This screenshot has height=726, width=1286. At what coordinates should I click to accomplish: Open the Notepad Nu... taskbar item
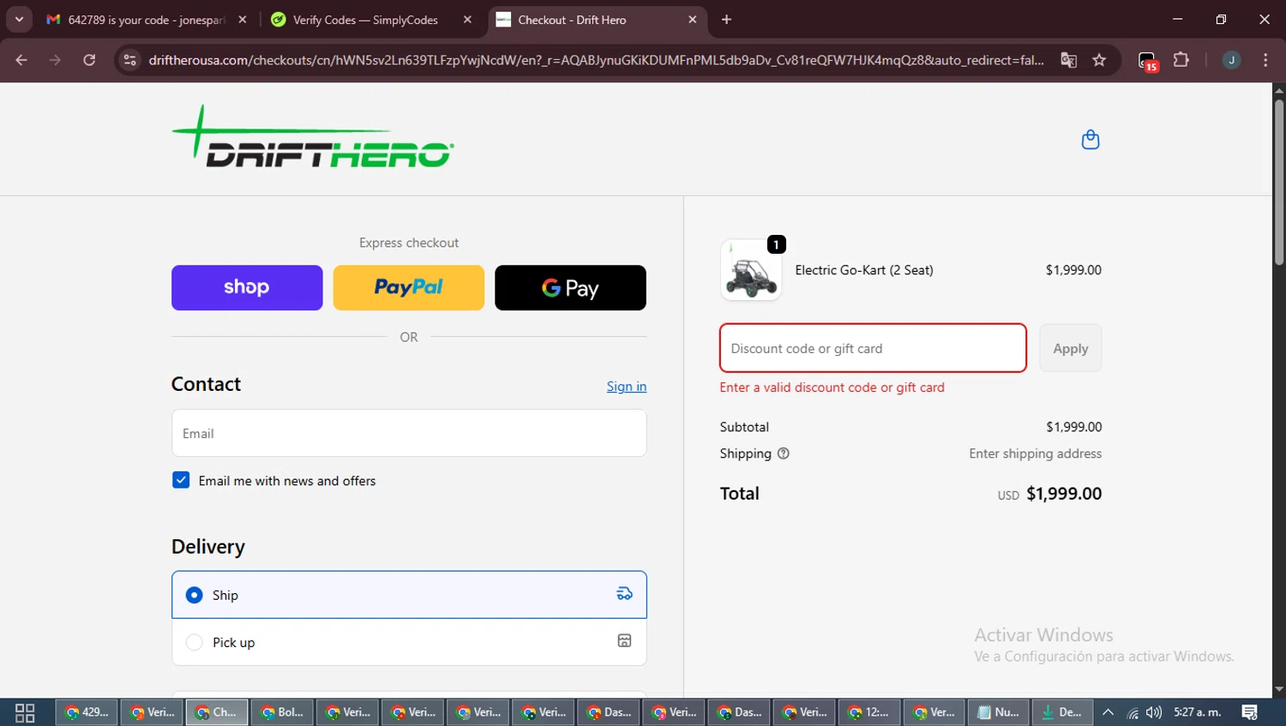click(x=1000, y=712)
